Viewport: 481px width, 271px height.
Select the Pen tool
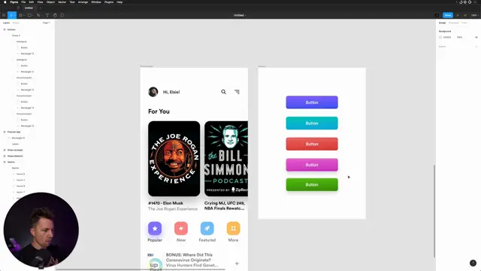click(x=38, y=15)
